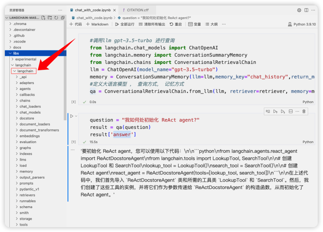Collapse the libs folder
Image resolution: width=323 pixels, height=232 pixels.
pyautogui.click(x=36, y=53)
